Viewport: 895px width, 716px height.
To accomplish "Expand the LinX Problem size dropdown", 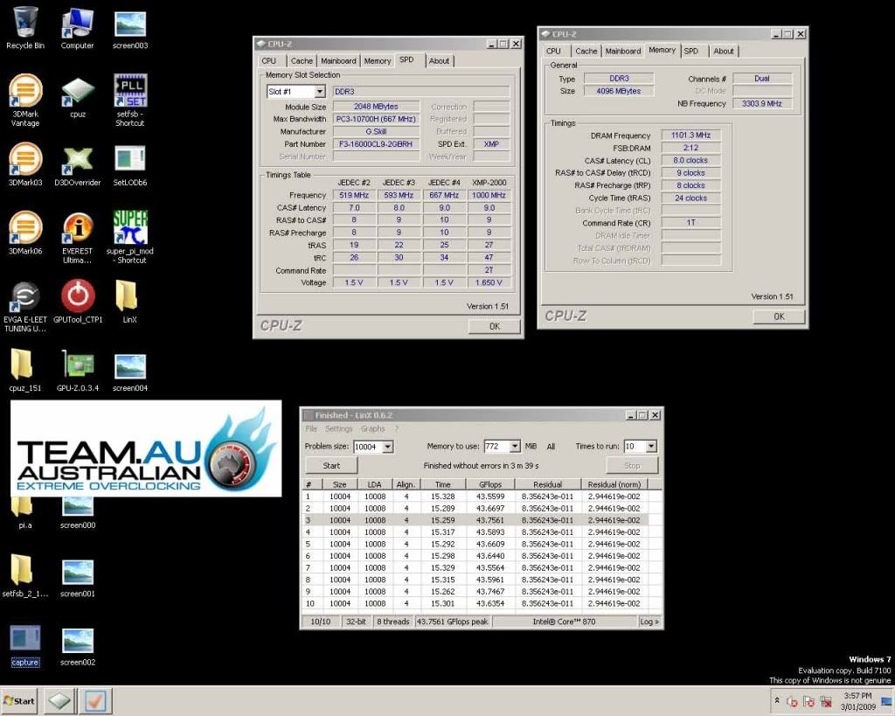I will (x=387, y=447).
